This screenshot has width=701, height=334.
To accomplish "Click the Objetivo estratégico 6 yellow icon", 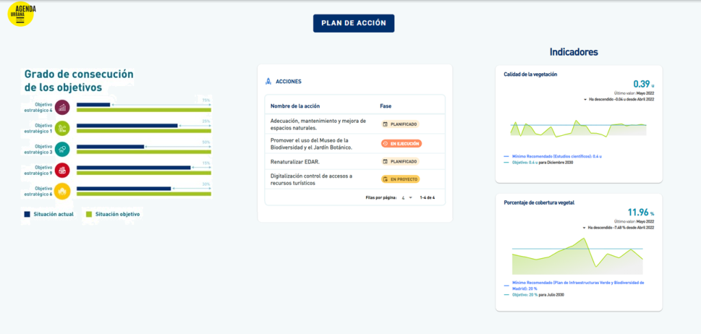I will point(62,191).
